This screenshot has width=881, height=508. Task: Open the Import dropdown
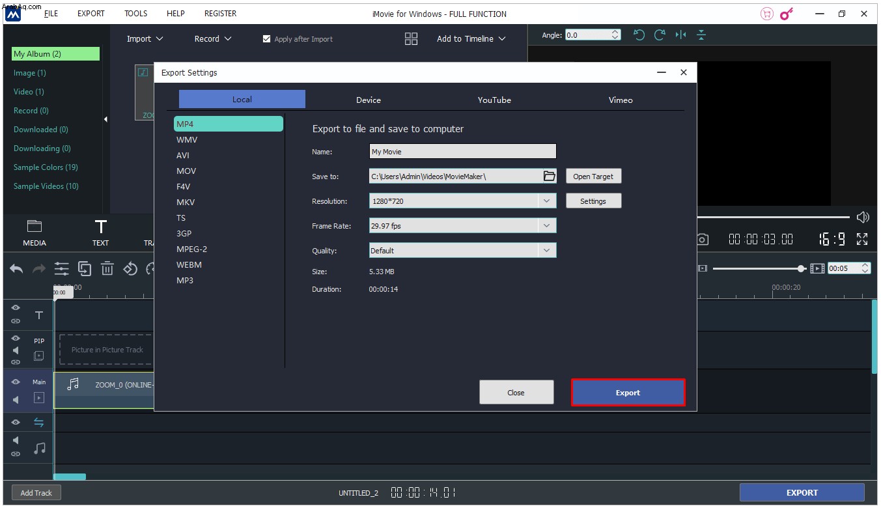(x=145, y=39)
